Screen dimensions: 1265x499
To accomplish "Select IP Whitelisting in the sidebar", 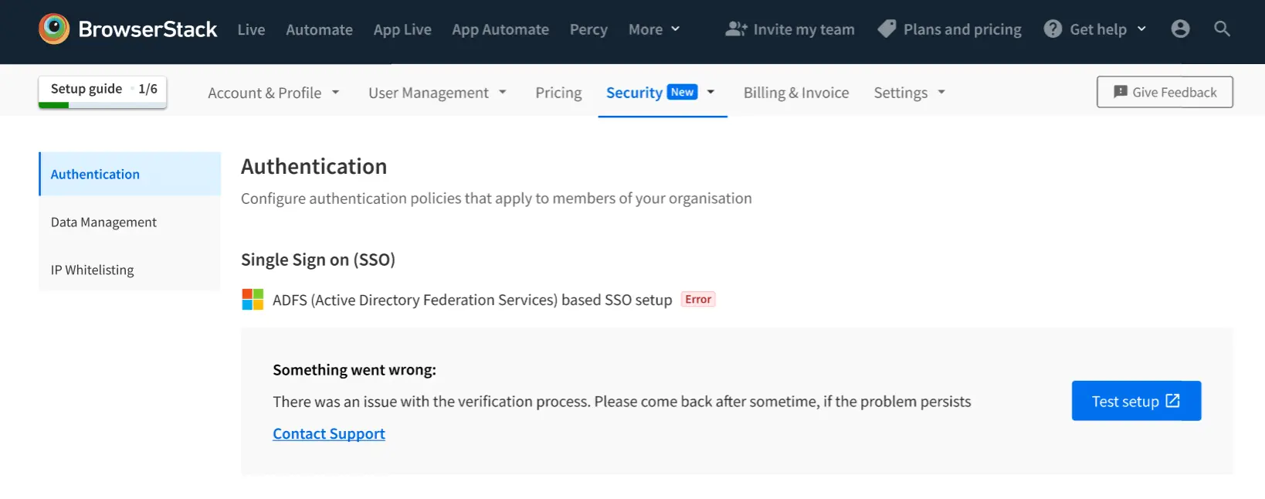I will click(x=93, y=270).
